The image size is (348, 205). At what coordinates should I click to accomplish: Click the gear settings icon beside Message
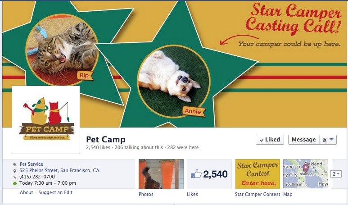coord(325,140)
